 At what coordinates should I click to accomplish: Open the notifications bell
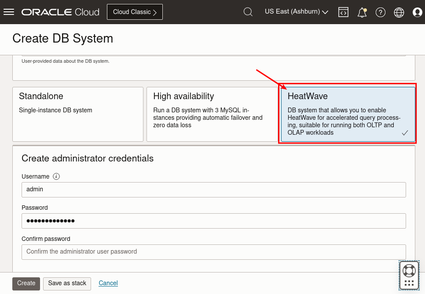[362, 12]
